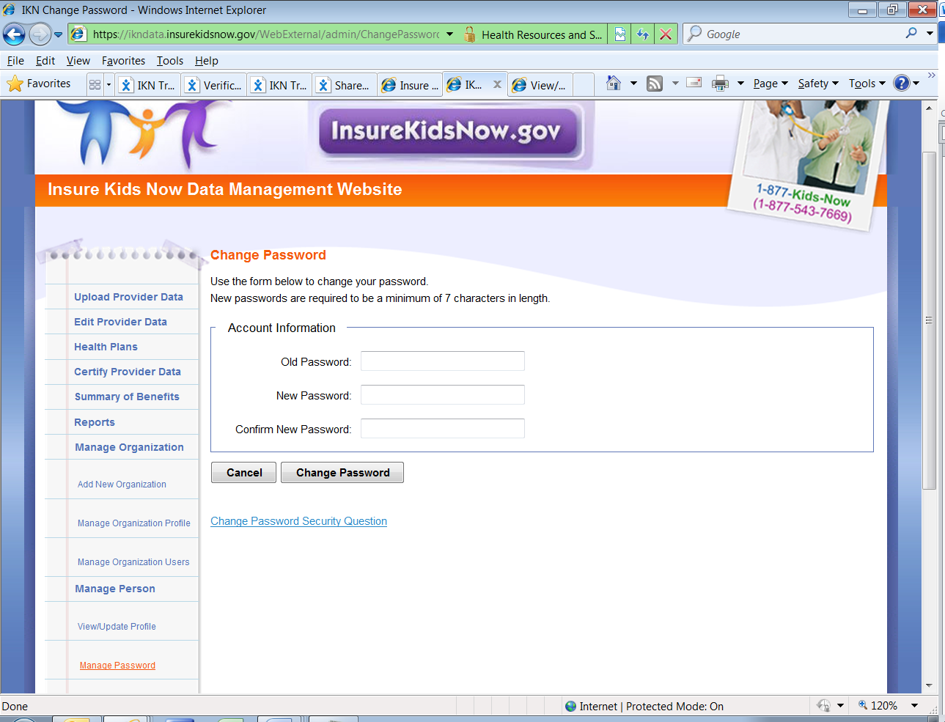Open Edit Provider Data page
The height and width of the screenshot is (722, 945).
(x=120, y=322)
